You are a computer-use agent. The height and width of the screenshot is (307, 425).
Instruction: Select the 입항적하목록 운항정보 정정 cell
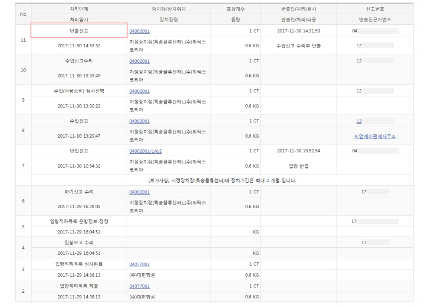[x=79, y=221]
